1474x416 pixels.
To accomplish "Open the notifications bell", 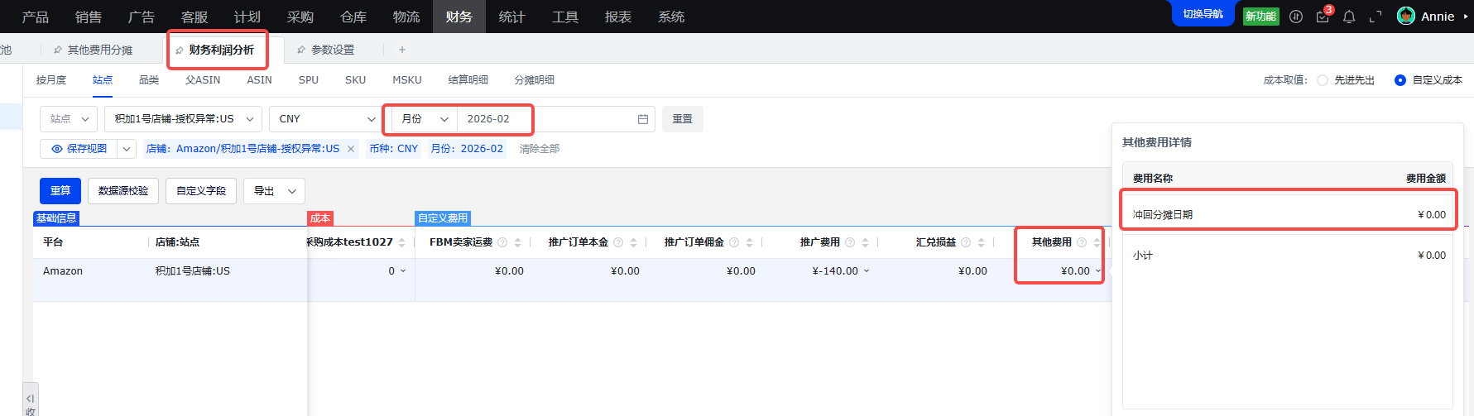I will [1349, 17].
